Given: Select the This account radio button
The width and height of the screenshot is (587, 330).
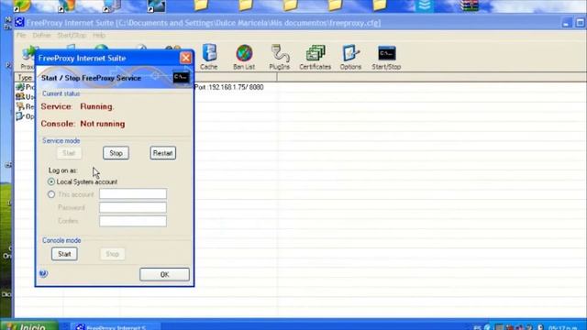Looking at the screenshot, I should tap(51, 194).
